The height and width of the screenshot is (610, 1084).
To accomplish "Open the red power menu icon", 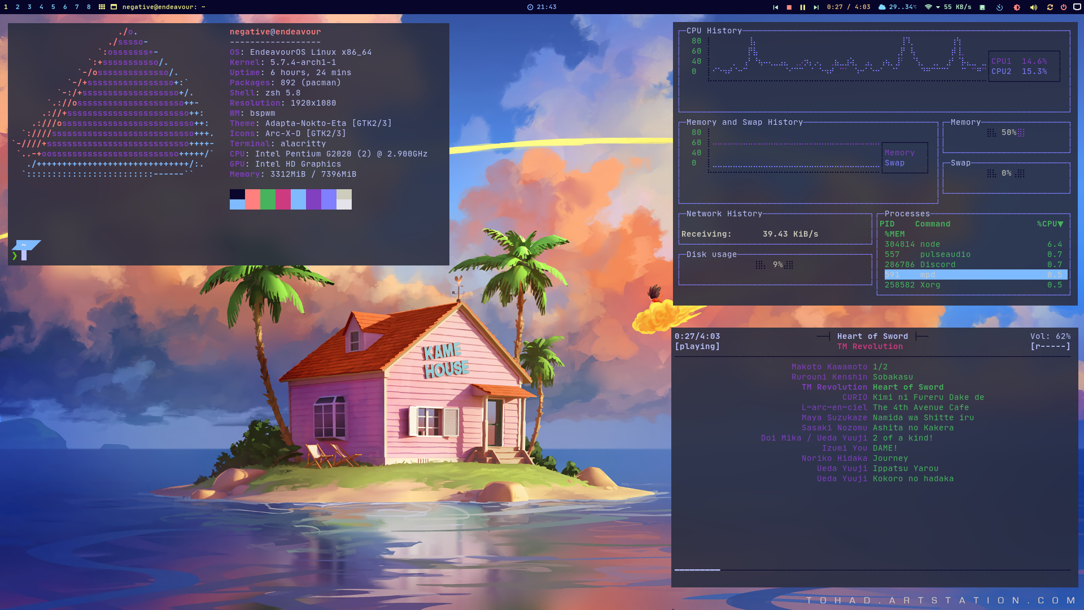I will pos(1064,7).
